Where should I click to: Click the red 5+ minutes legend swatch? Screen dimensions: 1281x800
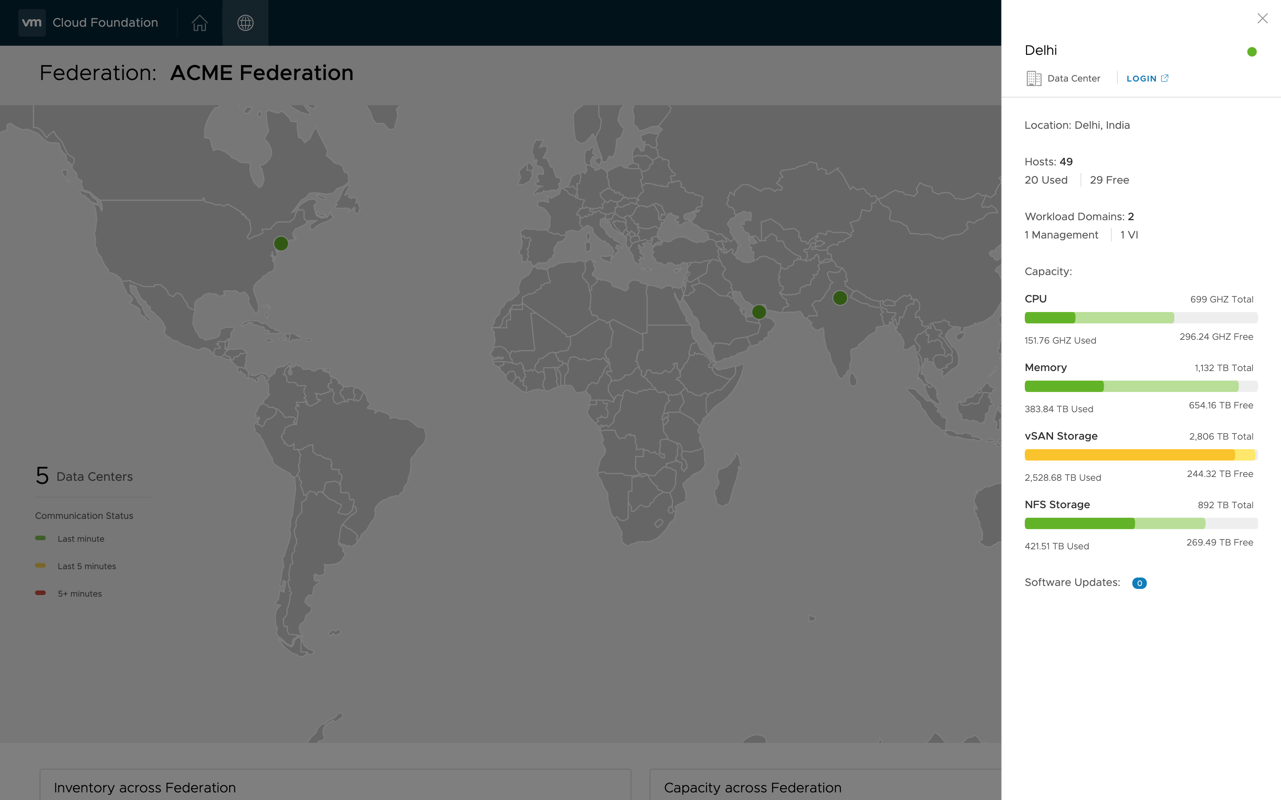(x=40, y=593)
